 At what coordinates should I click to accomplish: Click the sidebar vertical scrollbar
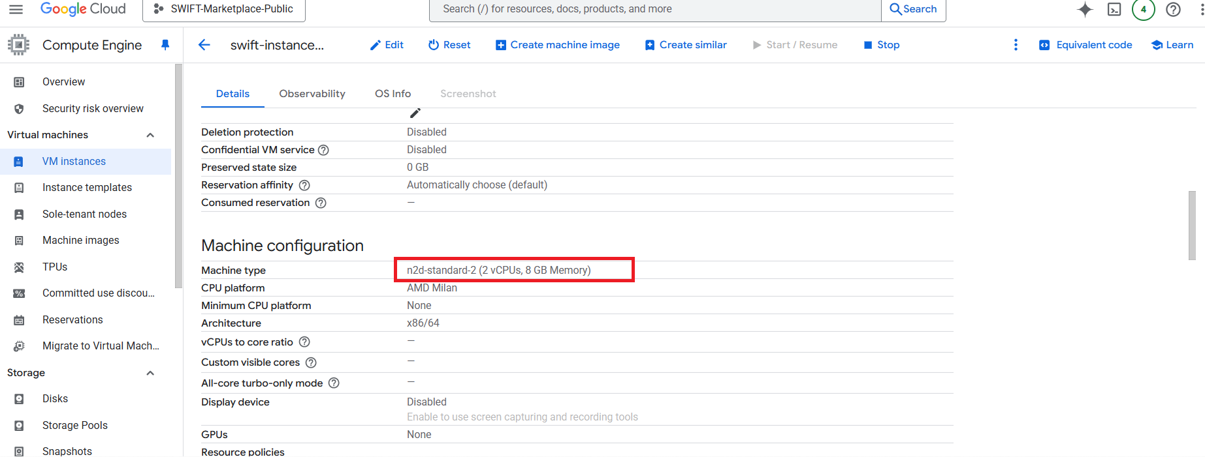tap(178, 176)
